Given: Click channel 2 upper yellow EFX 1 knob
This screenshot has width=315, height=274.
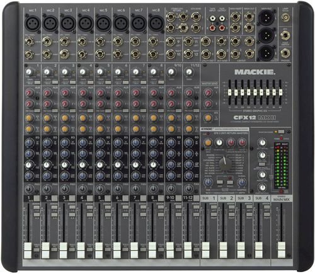Looking at the screenshot, I should click(47, 118).
